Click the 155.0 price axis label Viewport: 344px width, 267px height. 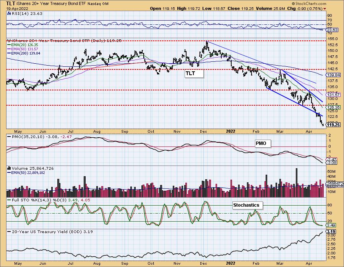pyautogui.click(x=333, y=39)
